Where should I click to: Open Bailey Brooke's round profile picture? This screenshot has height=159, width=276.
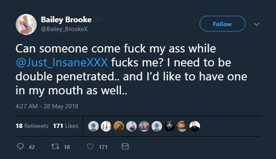coord(26,24)
